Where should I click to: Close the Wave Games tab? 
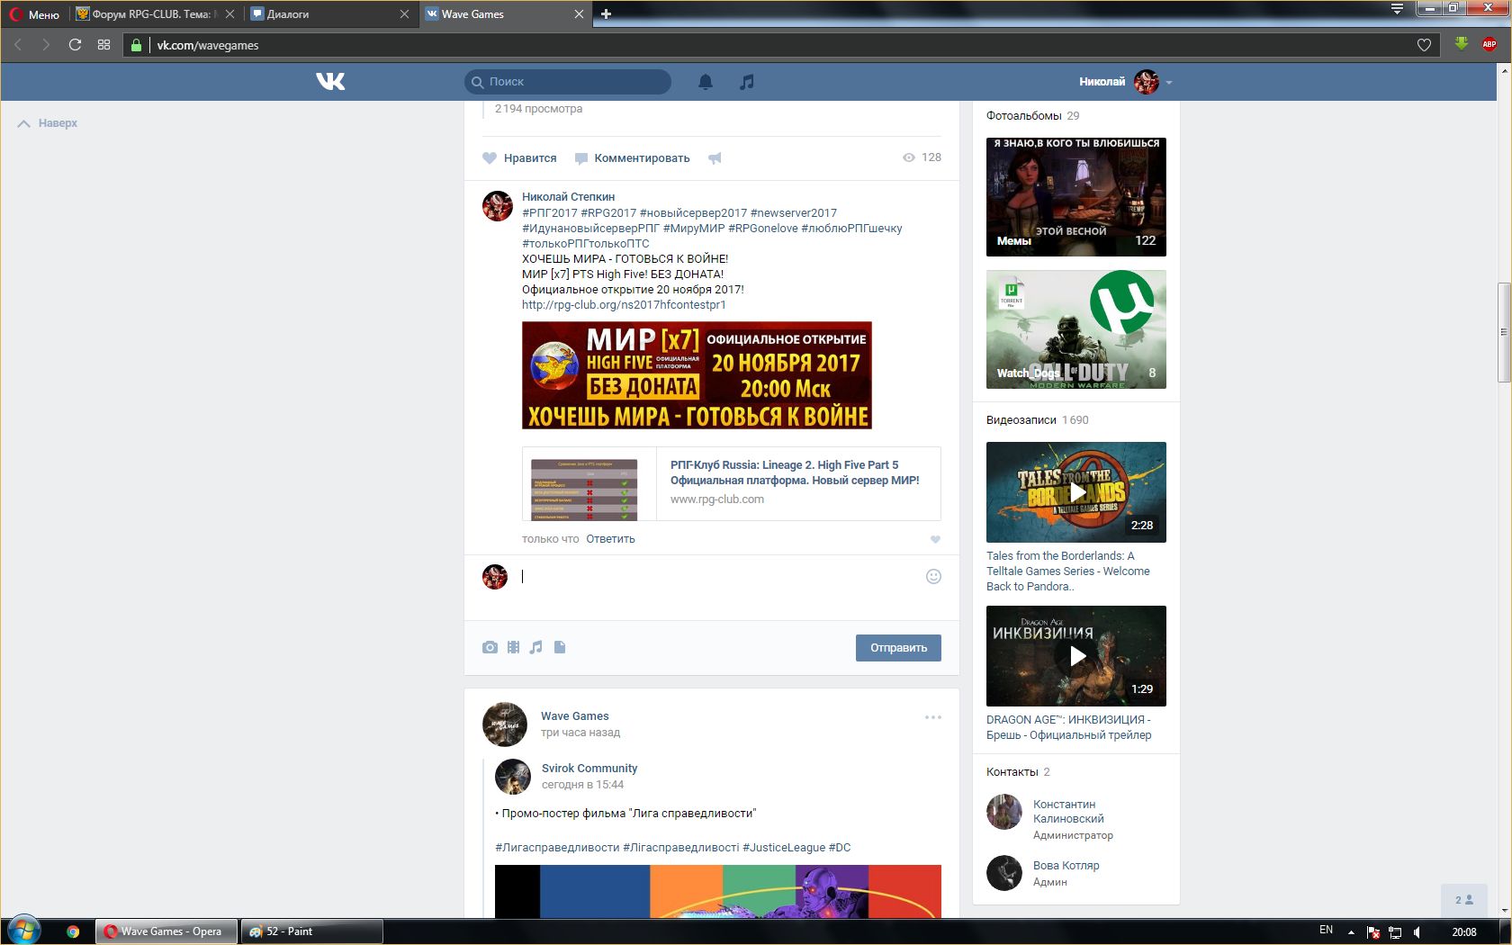(x=579, y=14)
